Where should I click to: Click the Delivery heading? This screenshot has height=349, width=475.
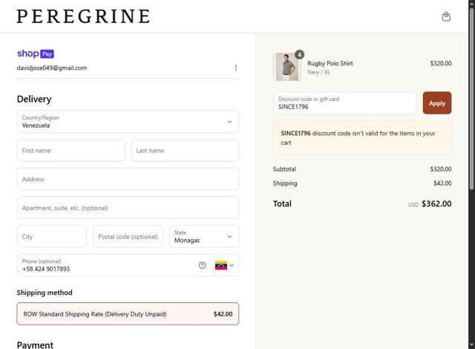tap(34, 99)
